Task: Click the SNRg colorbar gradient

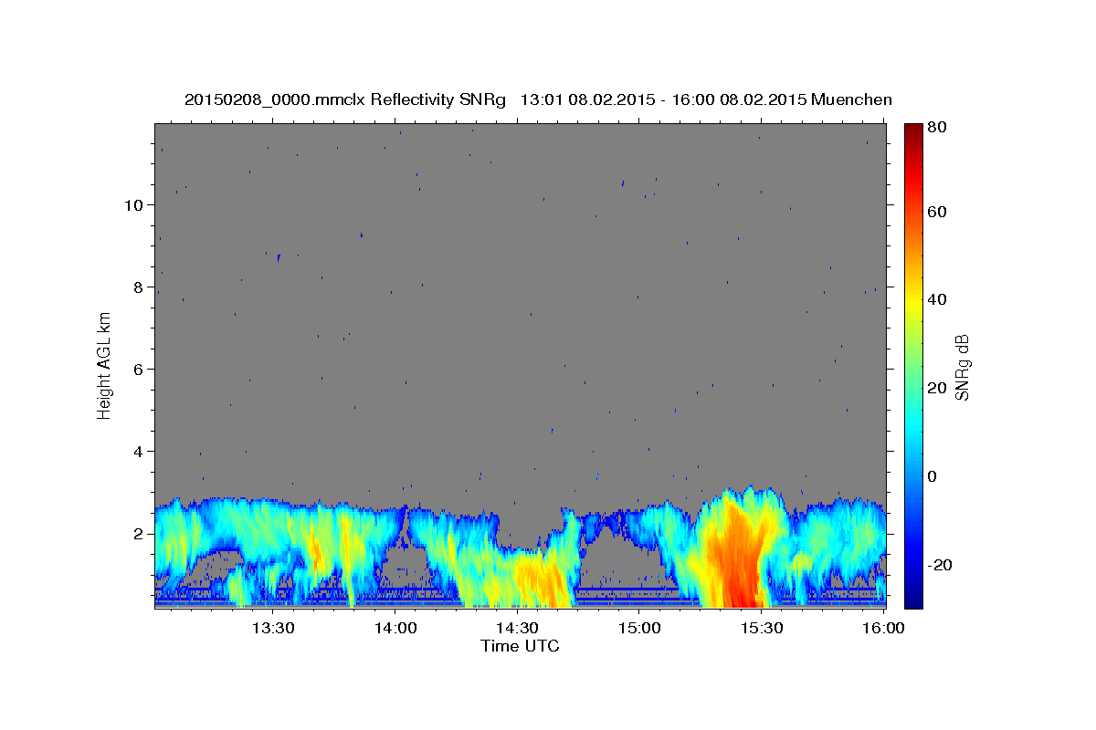Action: 912,366
